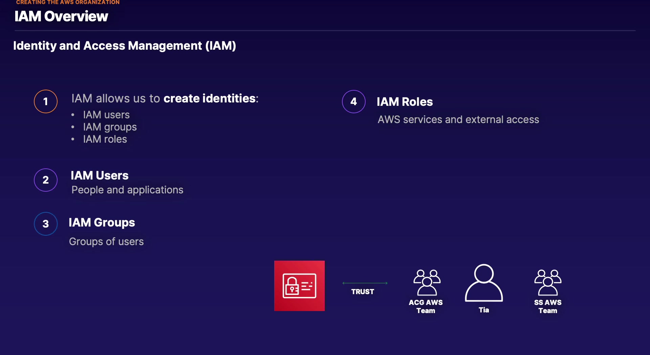Image resolution: width=650 pixels, height=355 pixels.
Task: Click the IAM Overview title
Action: (61, 16)
